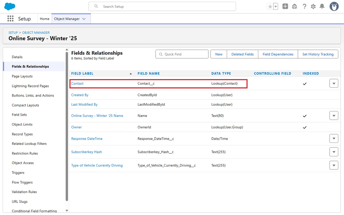Sort by FIELD LABEL column header
The width and height of the screenshot is (344, 215).
point(82,74)
